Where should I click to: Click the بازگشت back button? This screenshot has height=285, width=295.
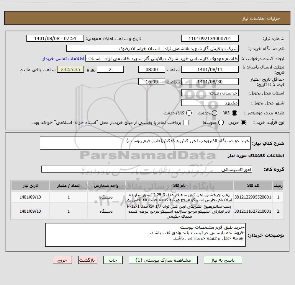(x=88, y=260)
